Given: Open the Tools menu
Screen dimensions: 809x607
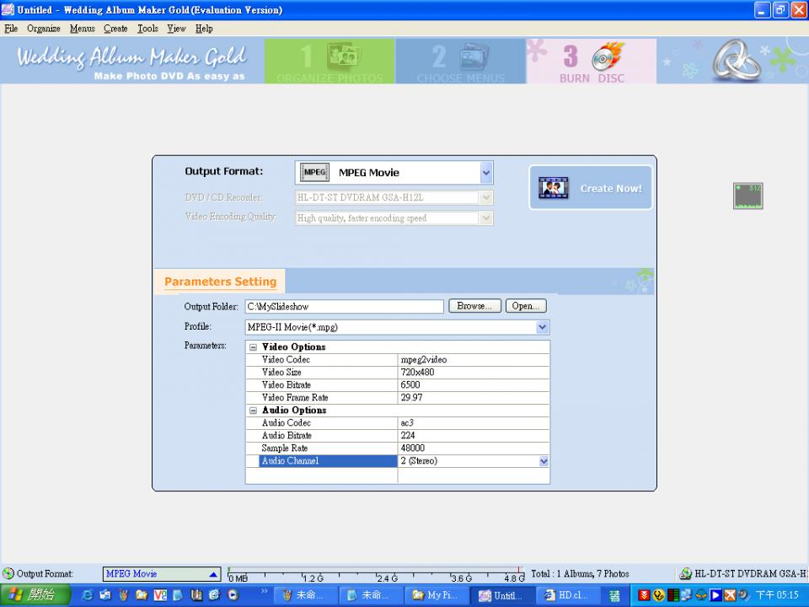Looking at the screenshot, I should coord(147,29).
